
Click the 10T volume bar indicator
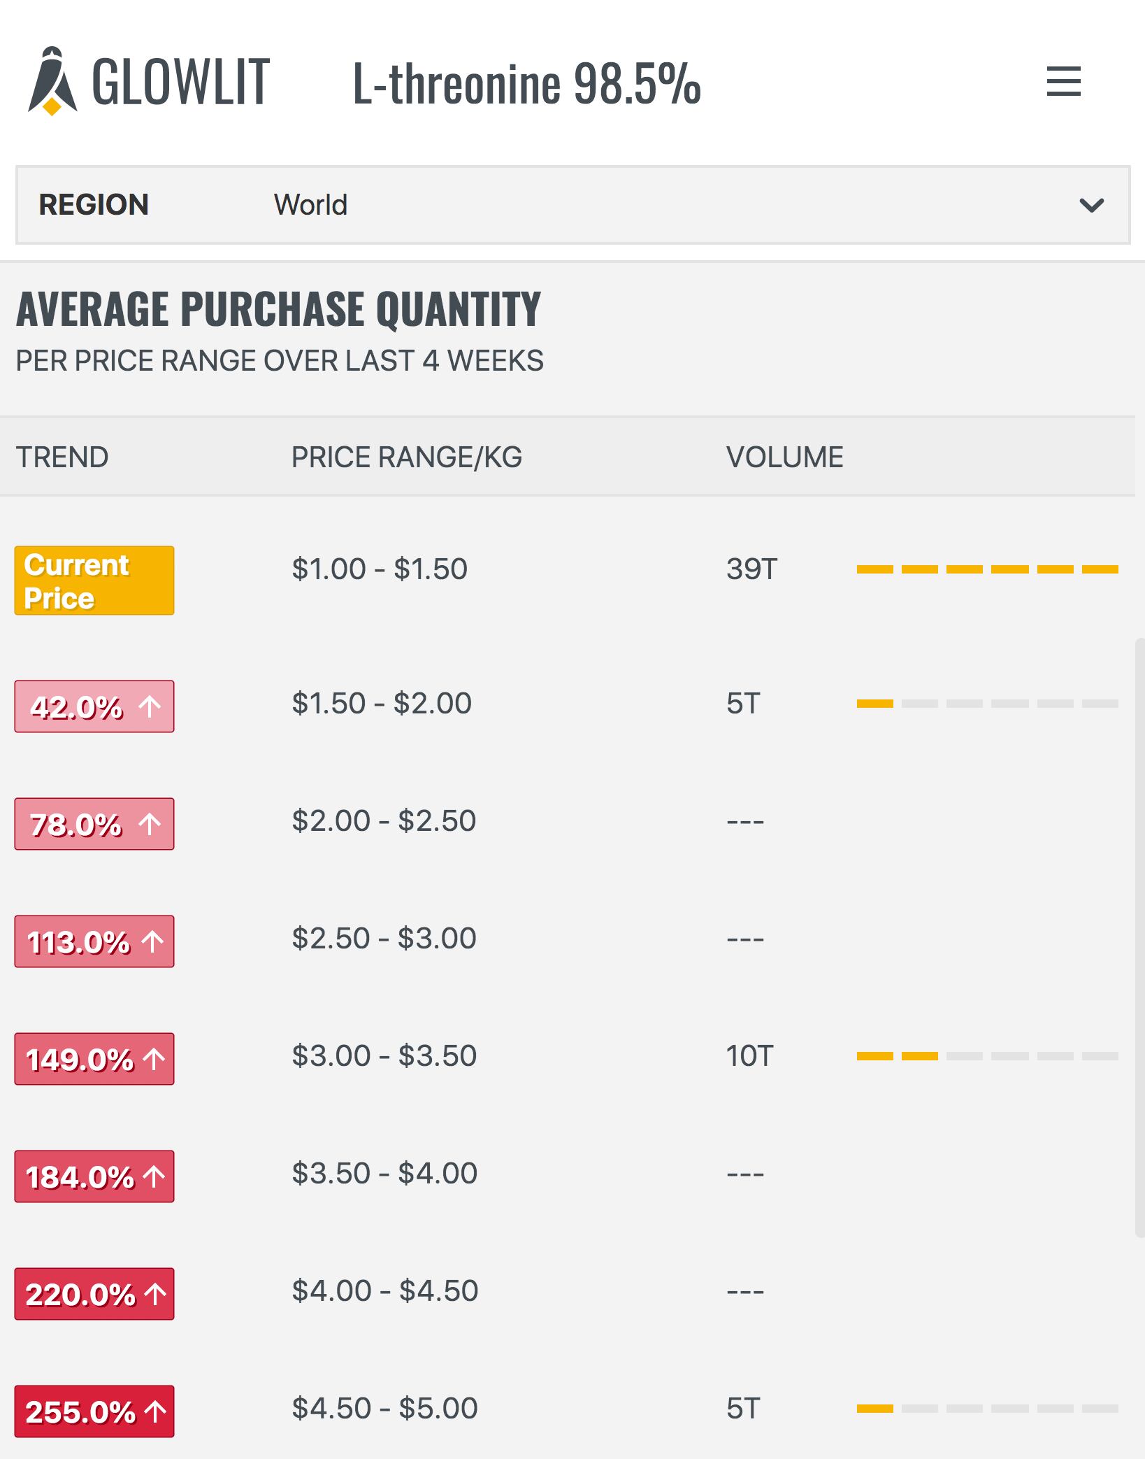[987, 1056]
